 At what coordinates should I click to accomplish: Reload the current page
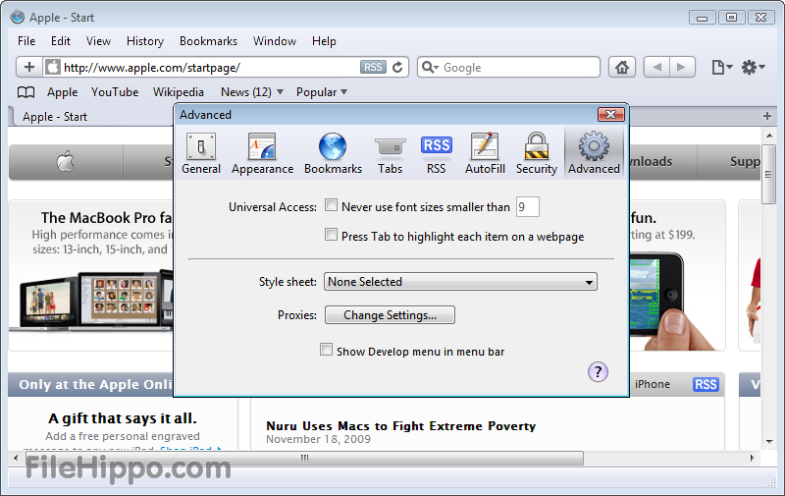point(397,67)
